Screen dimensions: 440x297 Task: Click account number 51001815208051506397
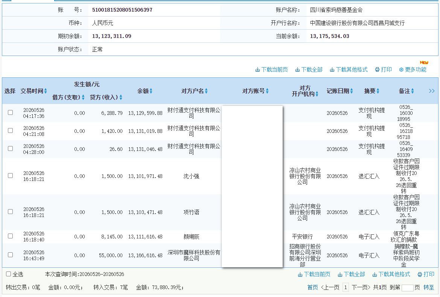click(x=122, y=10)
